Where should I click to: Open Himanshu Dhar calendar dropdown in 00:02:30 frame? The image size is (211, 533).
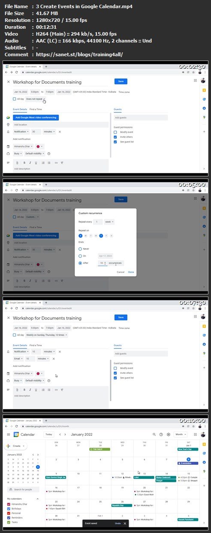point(23,146)
